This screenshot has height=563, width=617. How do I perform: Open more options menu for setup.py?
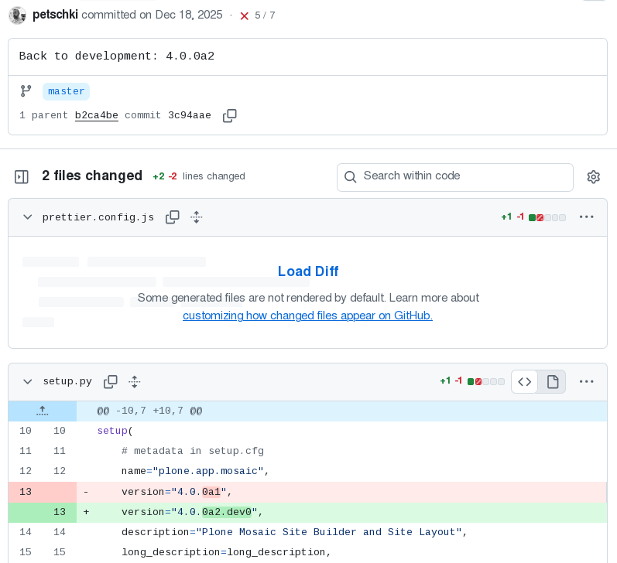586,381
